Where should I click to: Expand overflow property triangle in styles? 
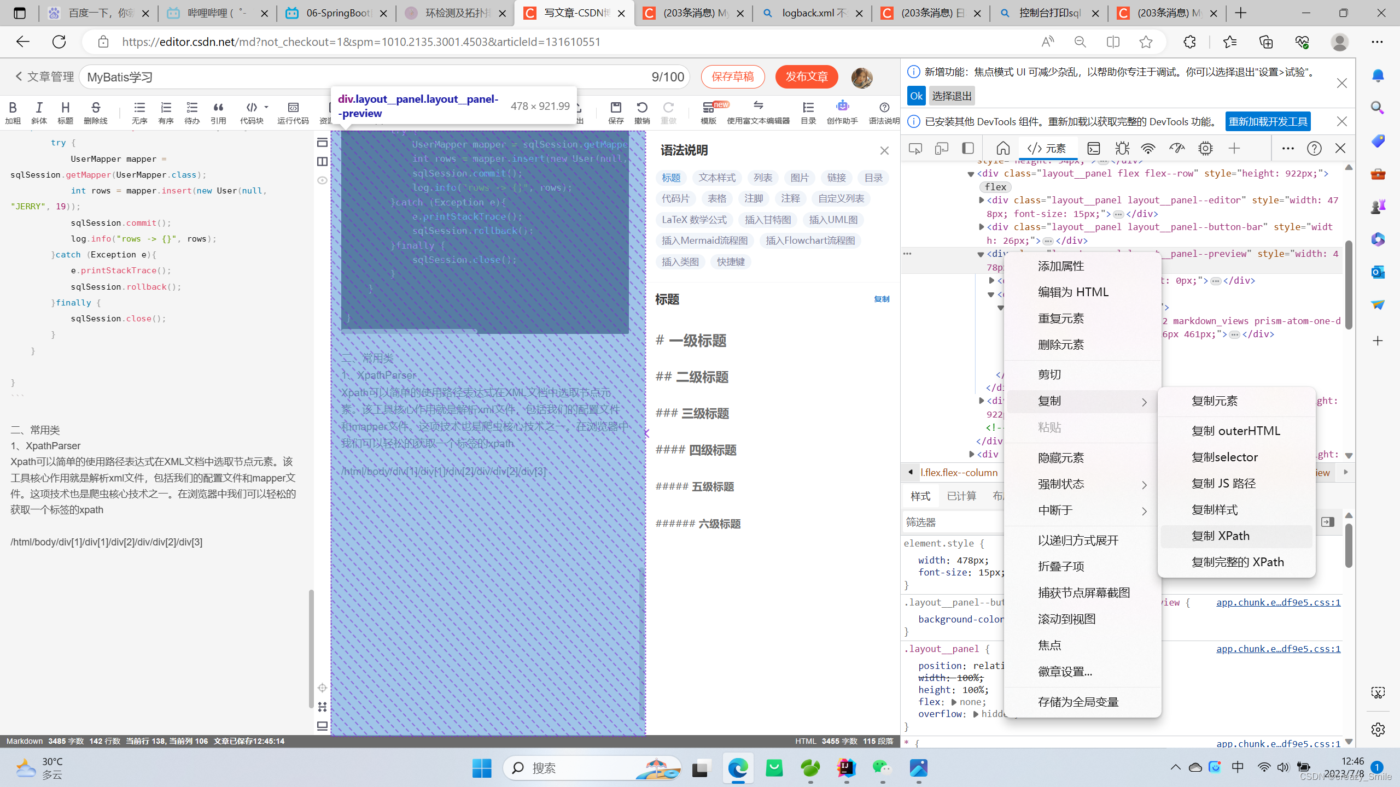coord(976,714)
